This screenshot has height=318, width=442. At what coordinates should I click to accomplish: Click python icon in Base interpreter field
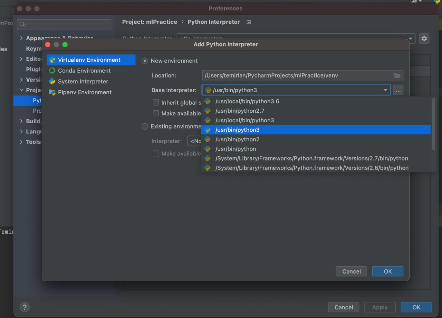tap(208, 90)
